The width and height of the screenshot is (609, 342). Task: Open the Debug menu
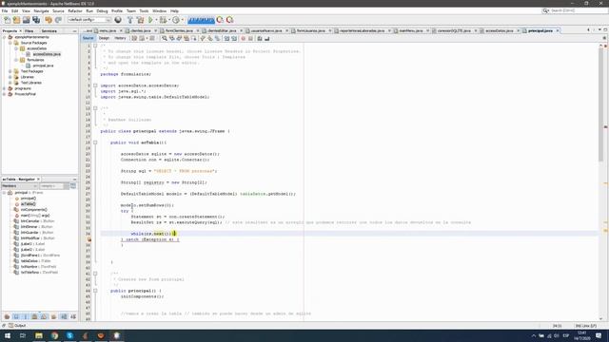click(x=102, y=10)
